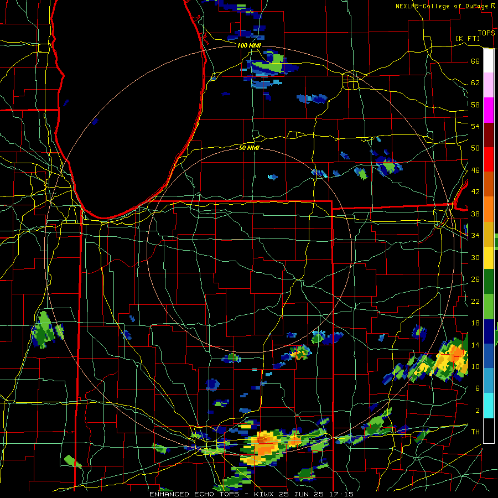Pick the yellow legend swatch near 30
Screen dimensions: 498x498
click(x=489, y=258)
